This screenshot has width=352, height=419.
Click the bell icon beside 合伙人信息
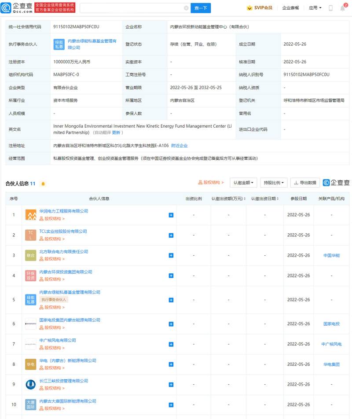[43, 184]
